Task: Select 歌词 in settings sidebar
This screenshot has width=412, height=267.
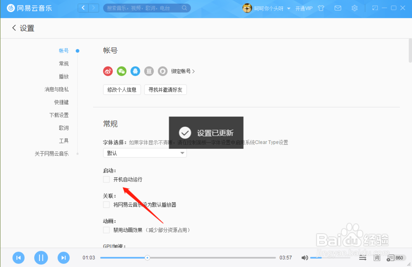Action: [x=63, y=128]
